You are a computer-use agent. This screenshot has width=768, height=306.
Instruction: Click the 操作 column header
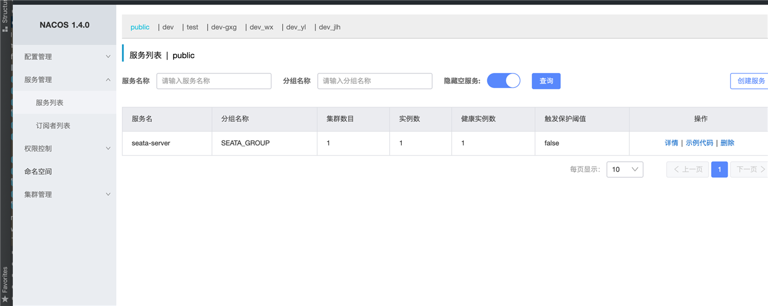699,119
